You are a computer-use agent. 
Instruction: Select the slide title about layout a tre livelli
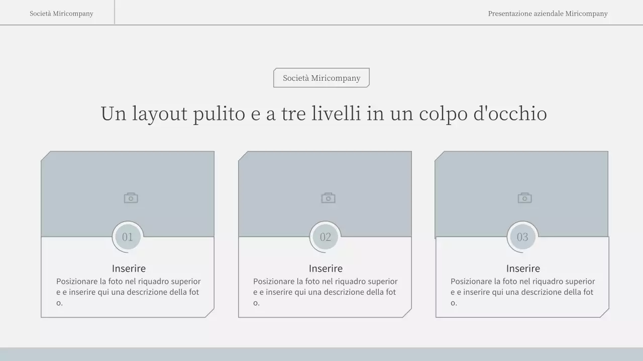point(324,113)
